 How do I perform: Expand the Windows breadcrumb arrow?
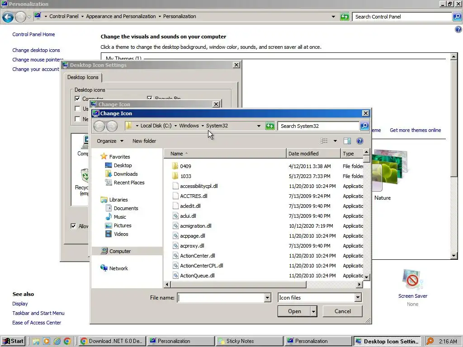[203, 126]
